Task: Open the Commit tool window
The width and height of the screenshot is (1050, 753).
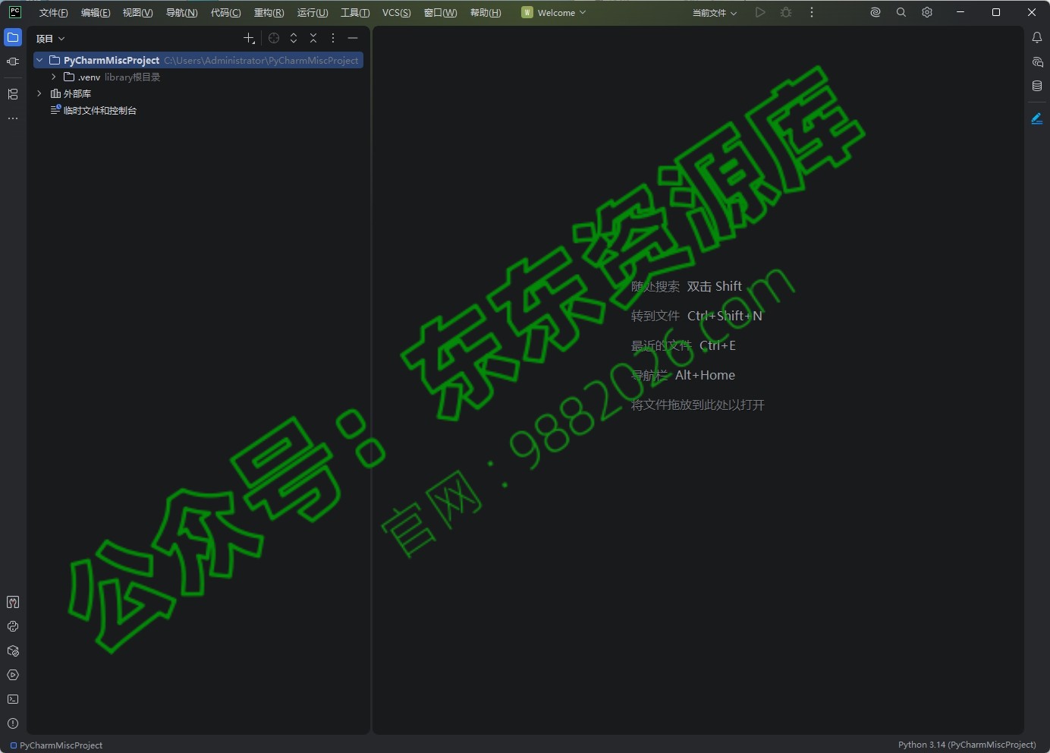Action: point(13,62)
